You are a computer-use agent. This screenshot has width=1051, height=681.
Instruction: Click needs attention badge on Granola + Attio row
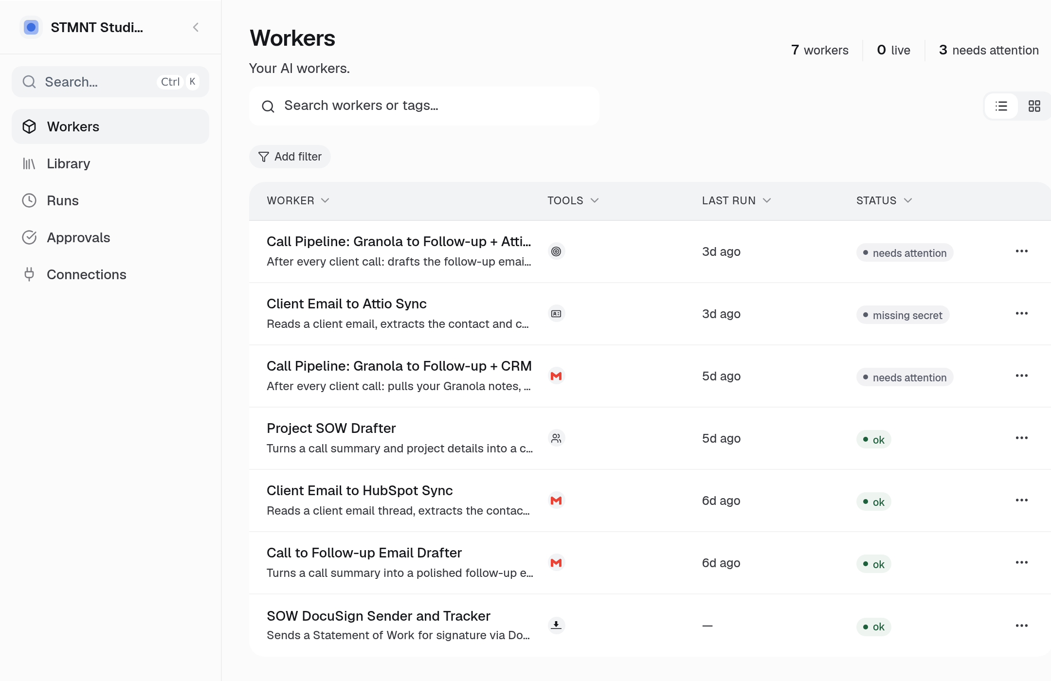[x=905, y=253]
